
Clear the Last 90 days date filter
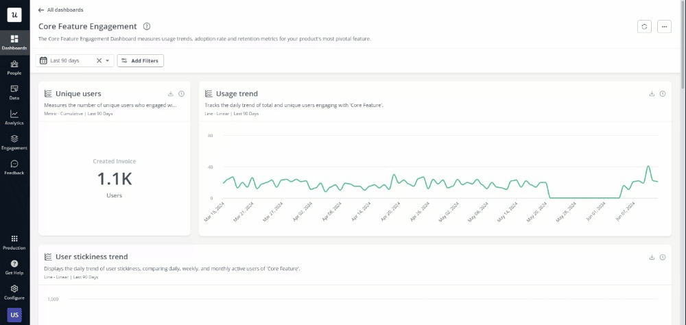99,61
